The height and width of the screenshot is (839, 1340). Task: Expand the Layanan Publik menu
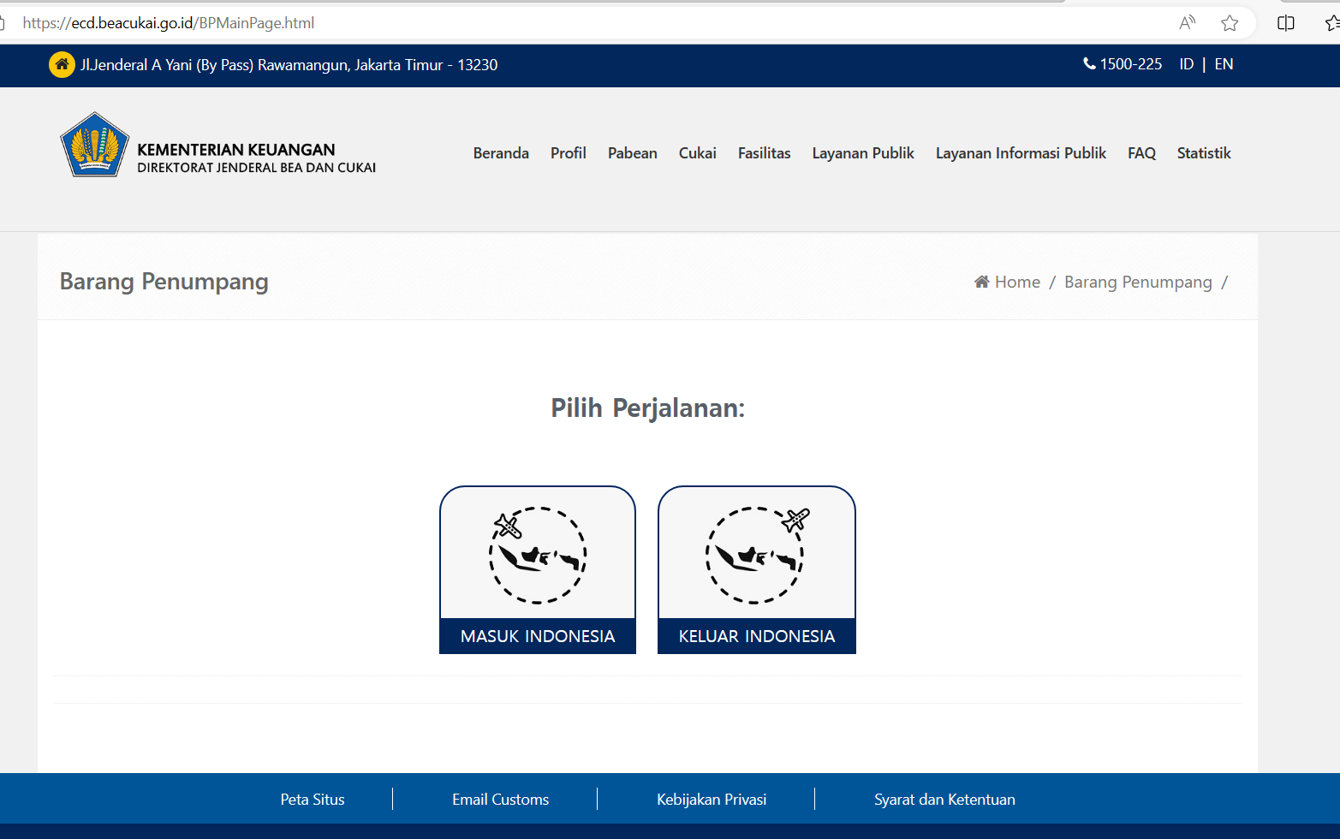(x=862, y=153)
